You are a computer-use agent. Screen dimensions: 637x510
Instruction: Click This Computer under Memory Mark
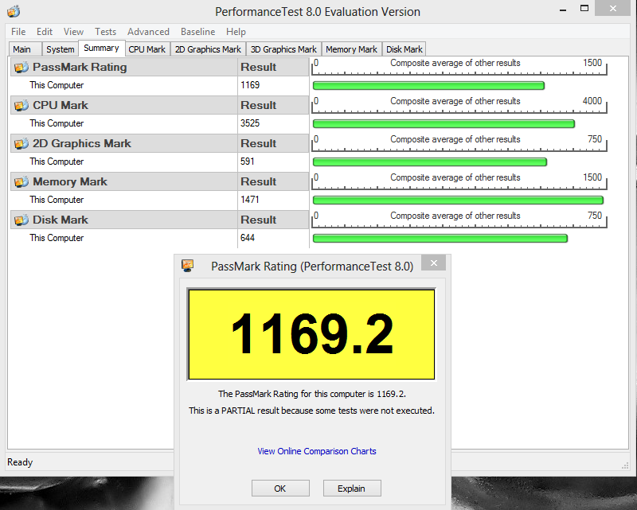point(57,200)
